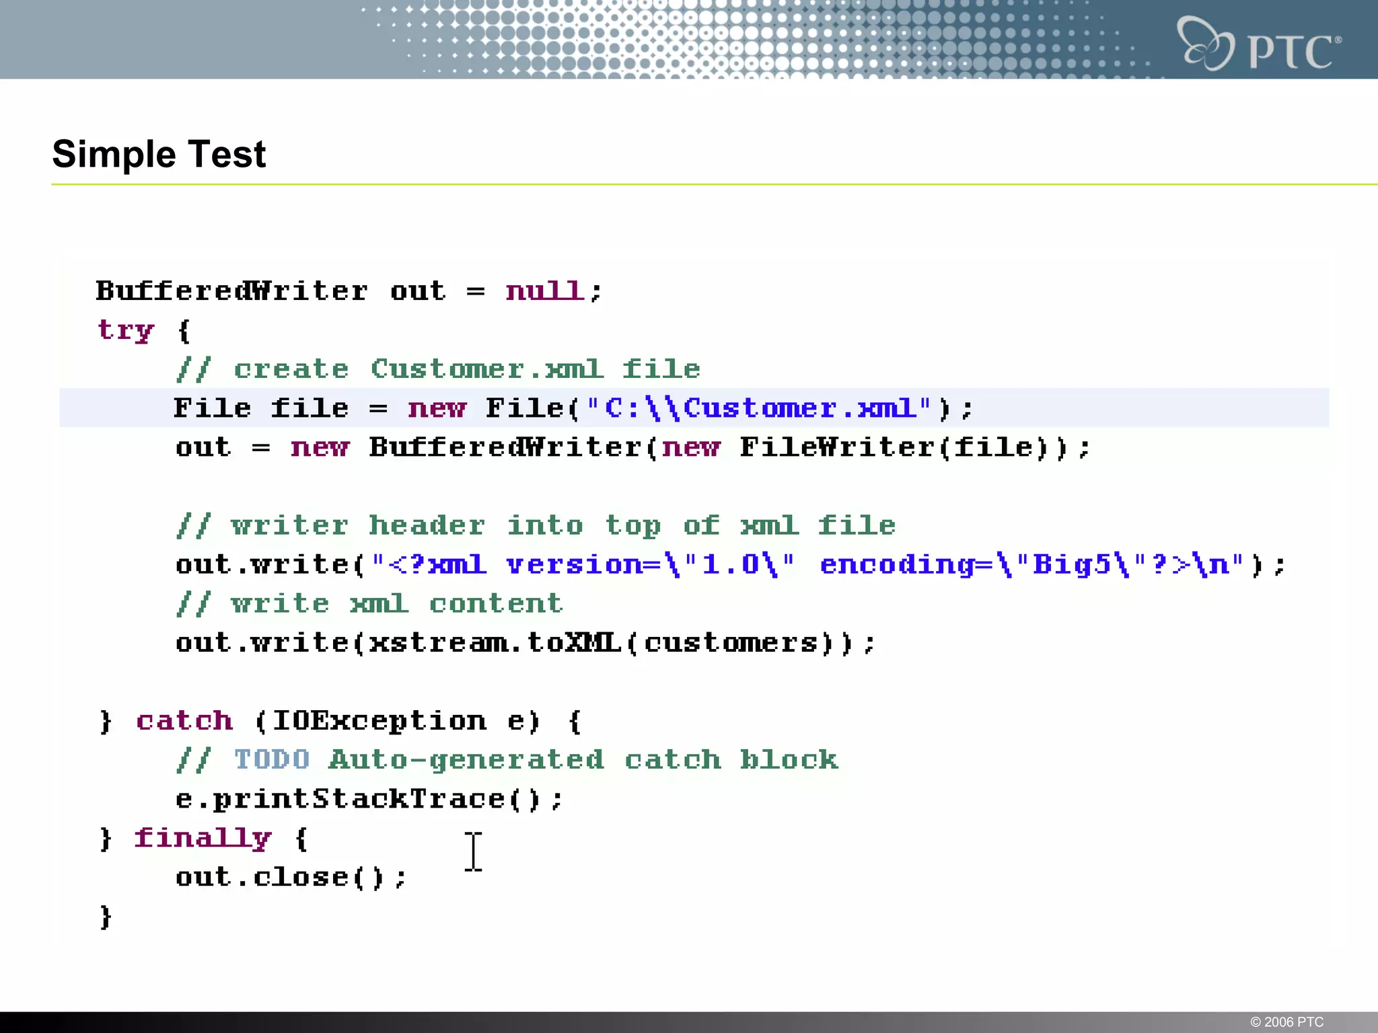This screenshot has width=1378, height=1033.
Task: Click the 'out.close();' line
Action: click(x=291, y=877)
